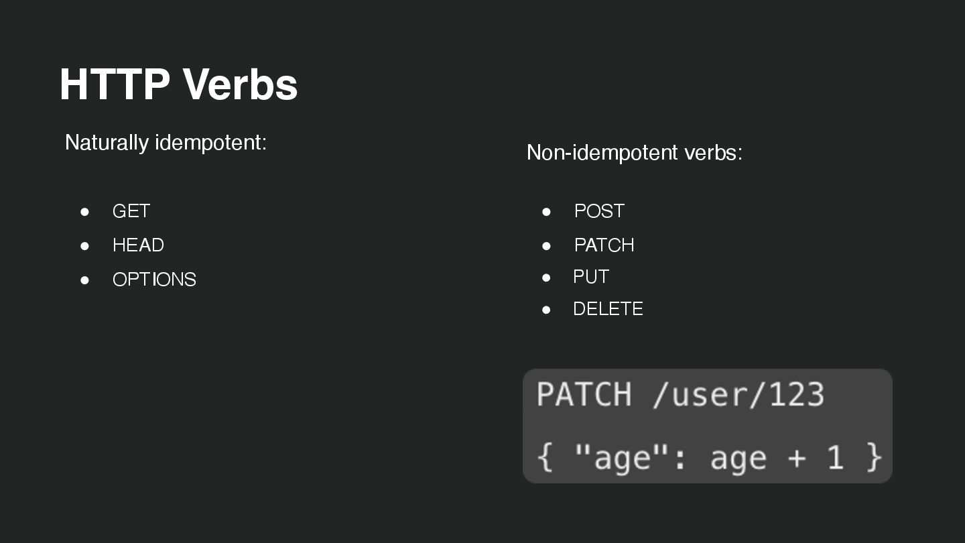
Task: Click the bullet point beside DELETE
Action: 547,310
